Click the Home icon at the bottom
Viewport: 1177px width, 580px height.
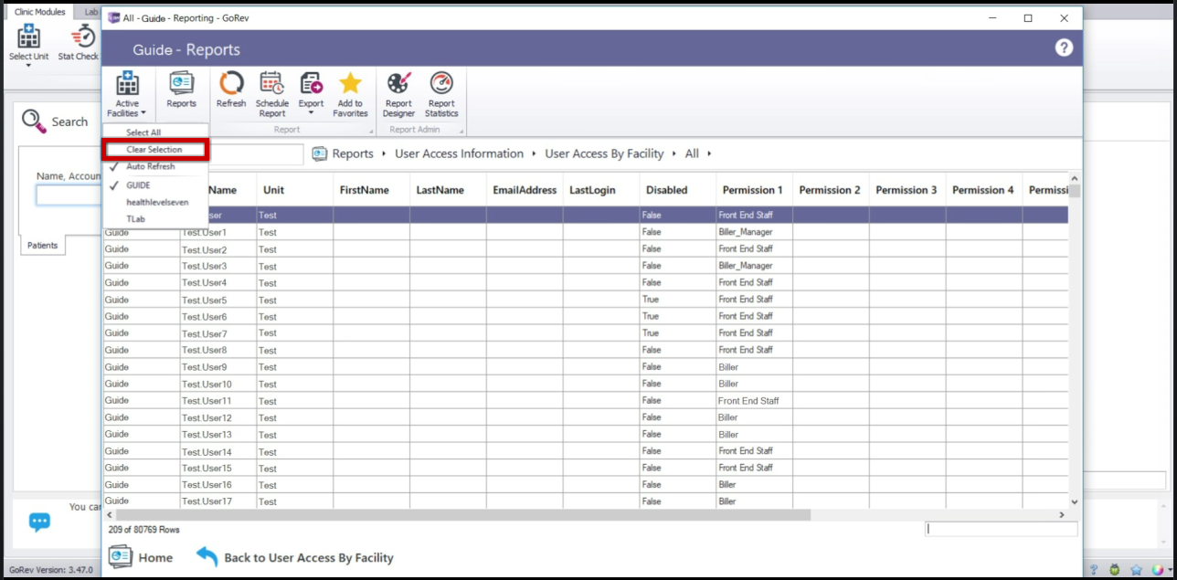121,556
